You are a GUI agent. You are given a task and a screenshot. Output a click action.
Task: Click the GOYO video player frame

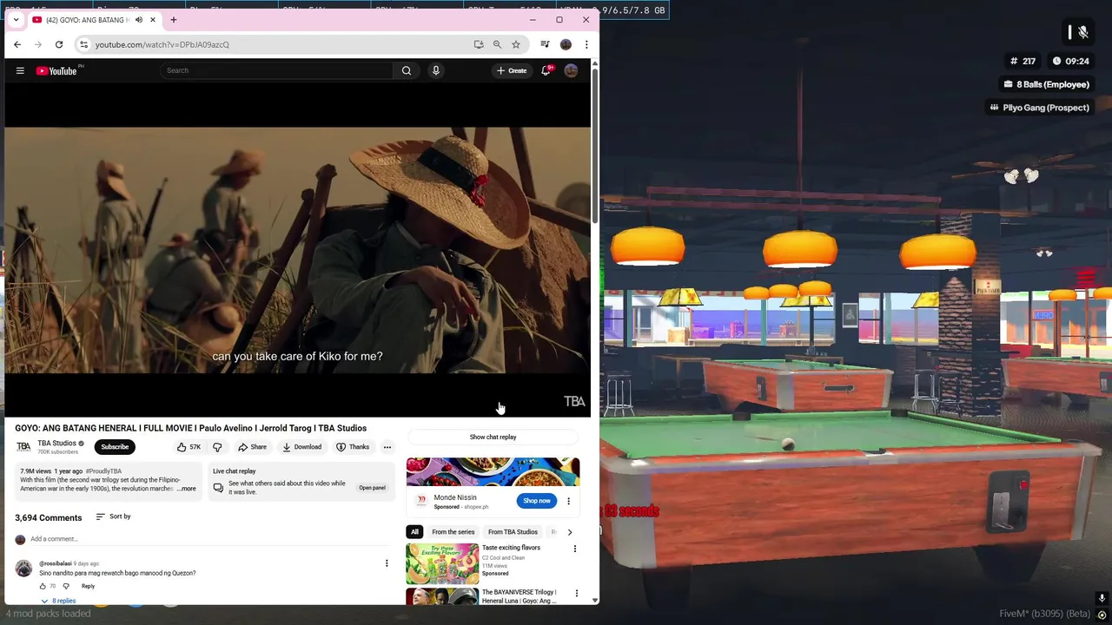pyautogui.click(x=298, y=250)
